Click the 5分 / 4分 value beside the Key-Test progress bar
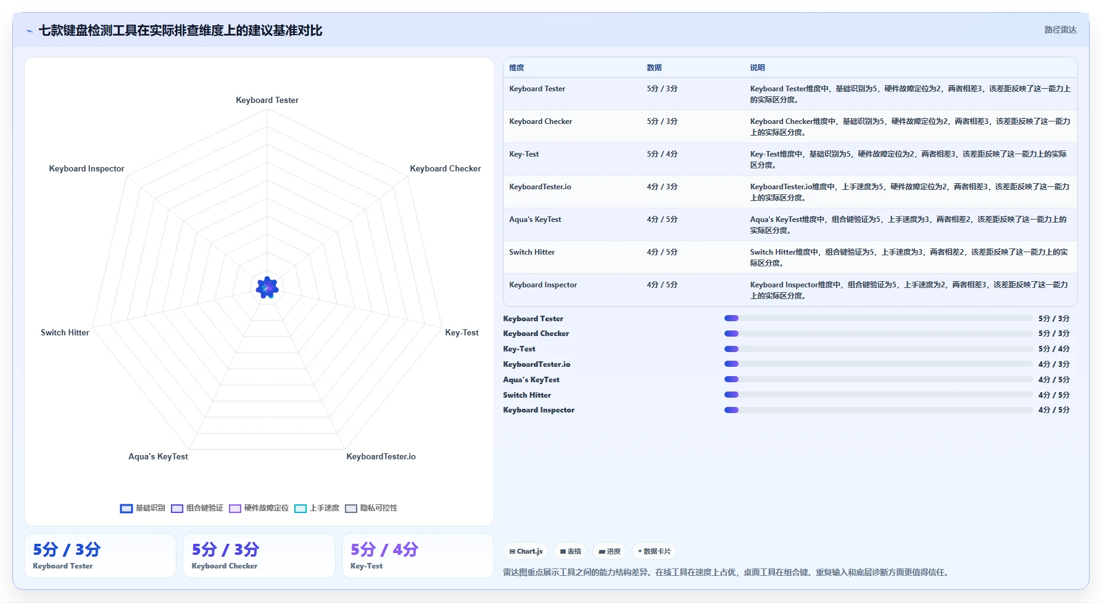1102x603 pixels. [1054, 349]
